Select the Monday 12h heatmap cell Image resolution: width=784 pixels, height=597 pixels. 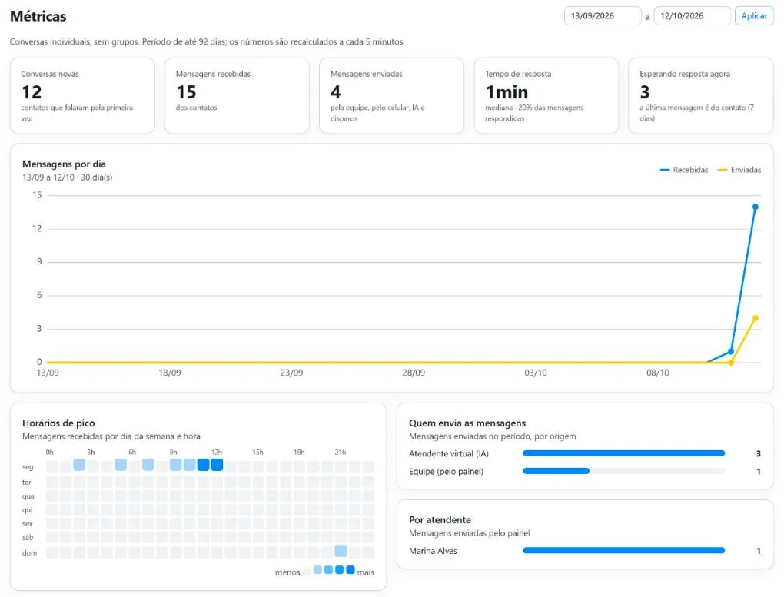click(x=217, y=465)
